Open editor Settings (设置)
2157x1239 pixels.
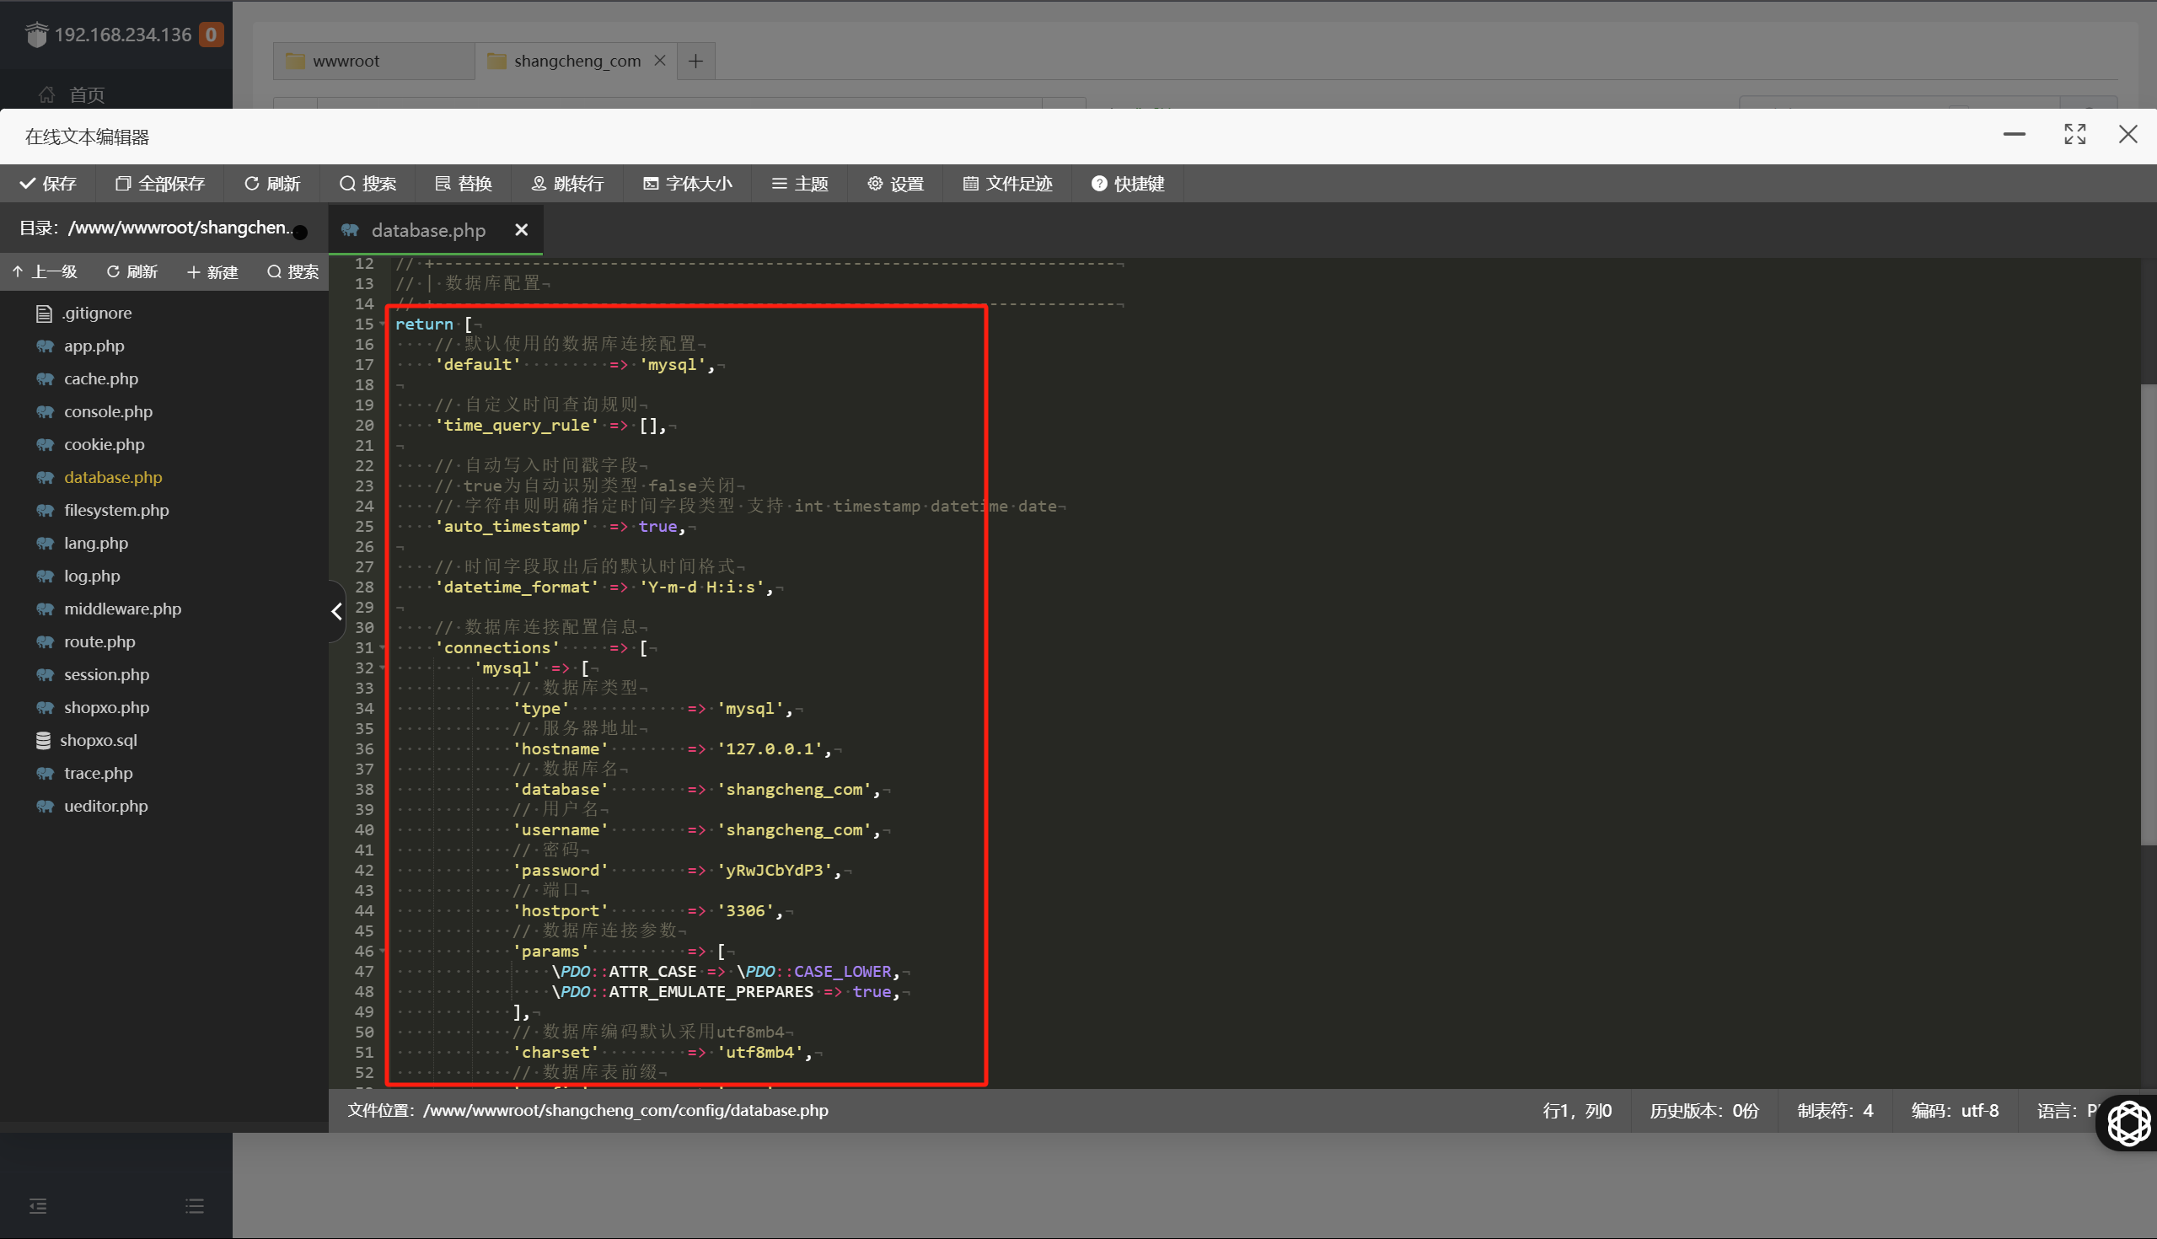pyautogui.click(x=896, y=184)
